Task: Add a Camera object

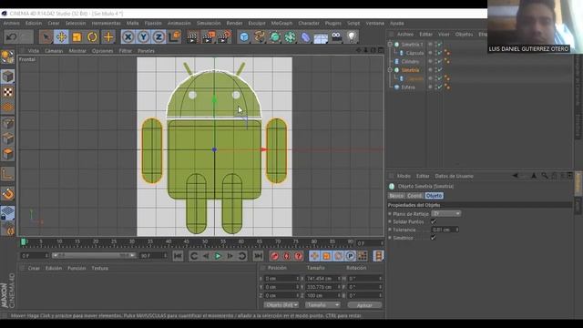Action: (336, 36)
